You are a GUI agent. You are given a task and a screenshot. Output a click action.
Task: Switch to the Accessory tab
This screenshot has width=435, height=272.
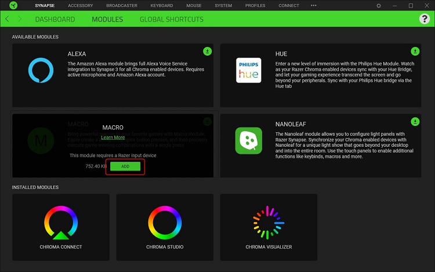tap(81, 6)
